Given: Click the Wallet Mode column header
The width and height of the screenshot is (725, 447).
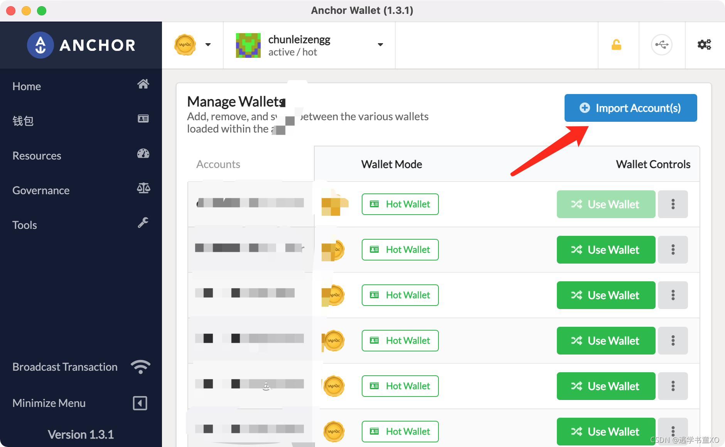Looking at the screenshot, I should [391, 164].
